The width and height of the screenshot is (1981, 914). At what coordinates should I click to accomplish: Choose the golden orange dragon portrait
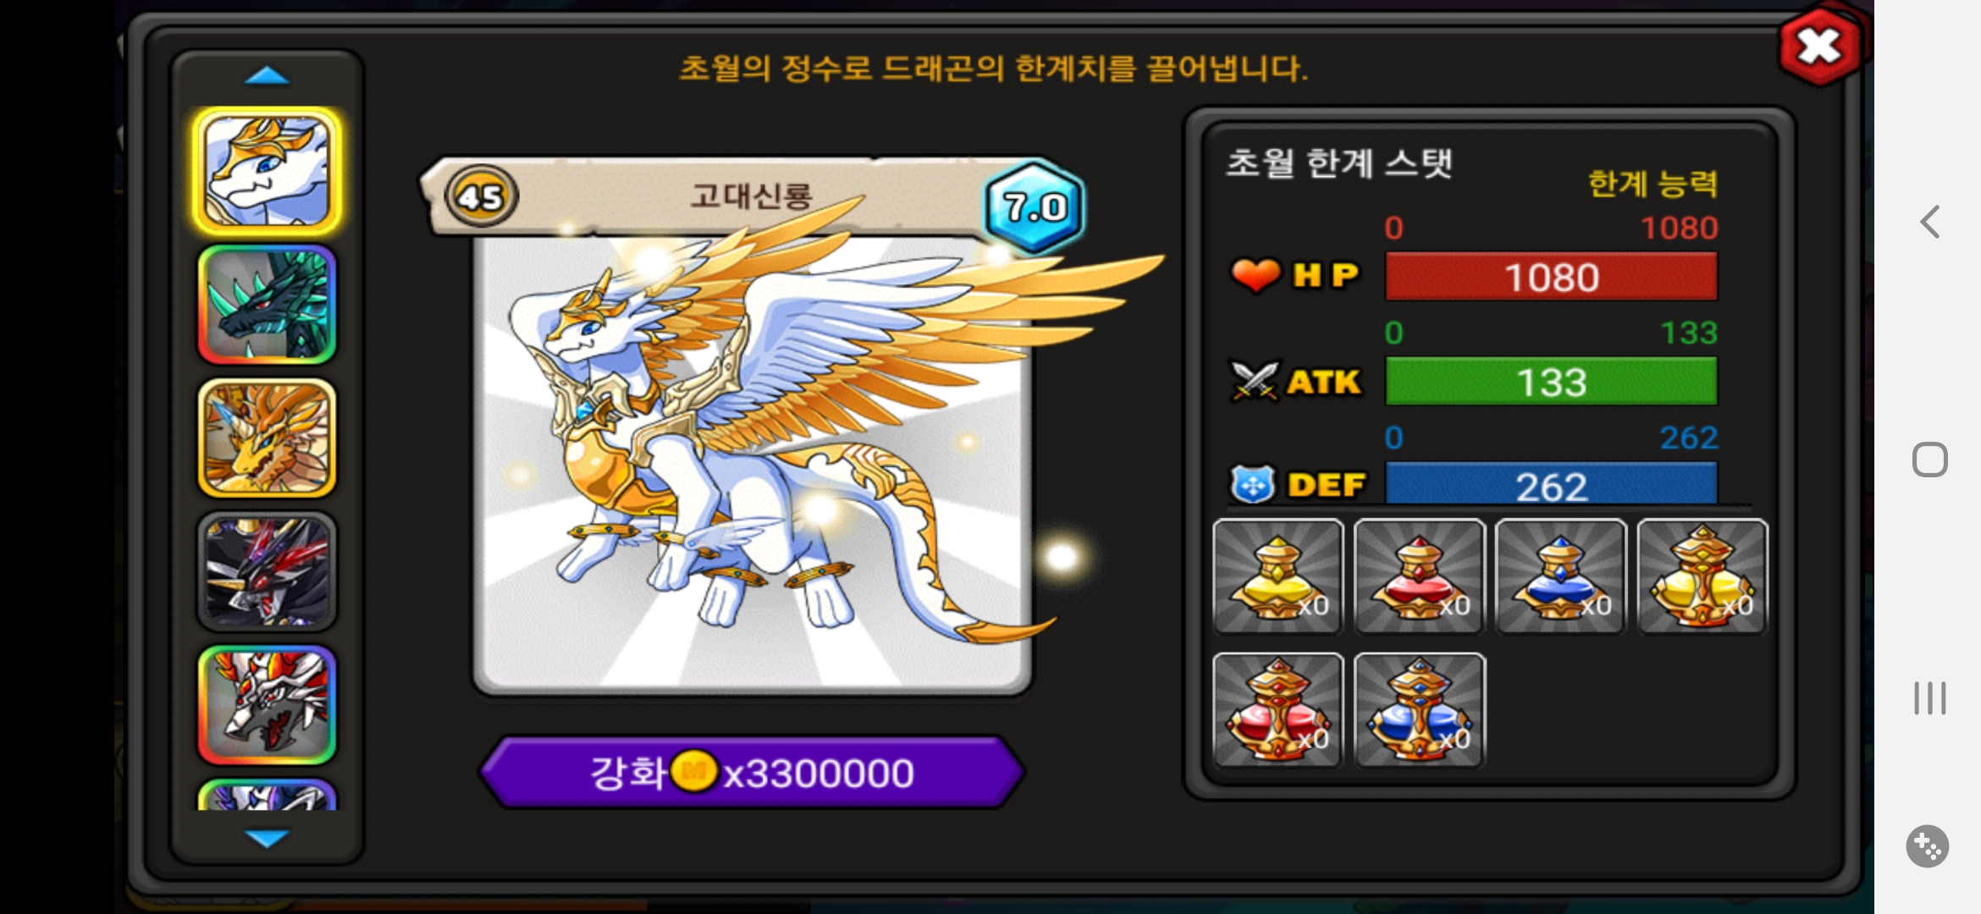[267, 438]
